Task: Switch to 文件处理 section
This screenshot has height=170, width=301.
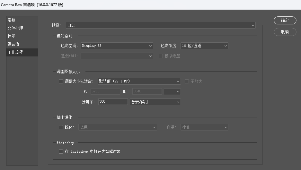Action: click(22, 28)
